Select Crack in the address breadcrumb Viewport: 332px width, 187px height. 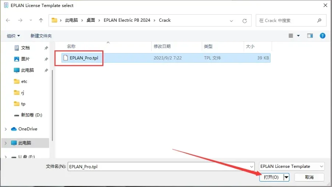click(x=165, y=20)
